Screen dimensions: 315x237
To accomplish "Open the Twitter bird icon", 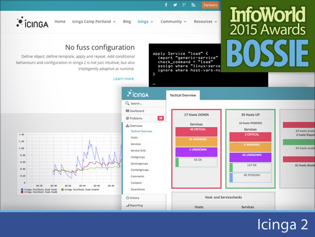I will pos(175,5).
